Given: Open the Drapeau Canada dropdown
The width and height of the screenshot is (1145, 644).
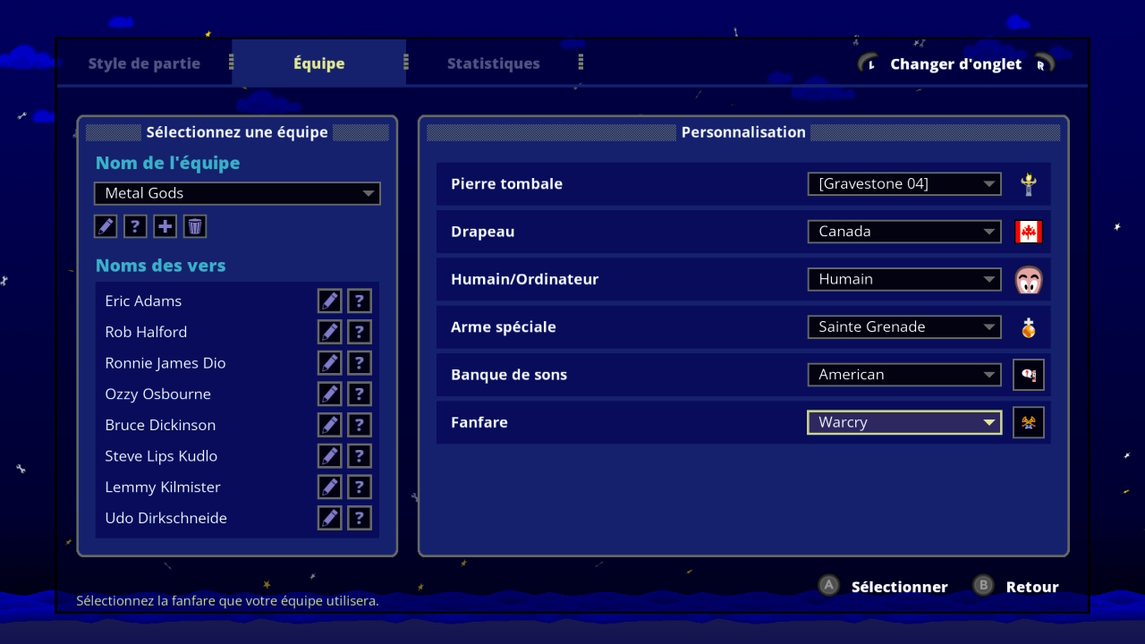Looking at the screenshot, I should (904, 231).
